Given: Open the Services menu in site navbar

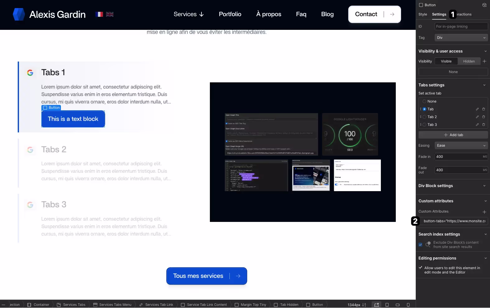Looking at the screenshot, I should pos(189,14).
